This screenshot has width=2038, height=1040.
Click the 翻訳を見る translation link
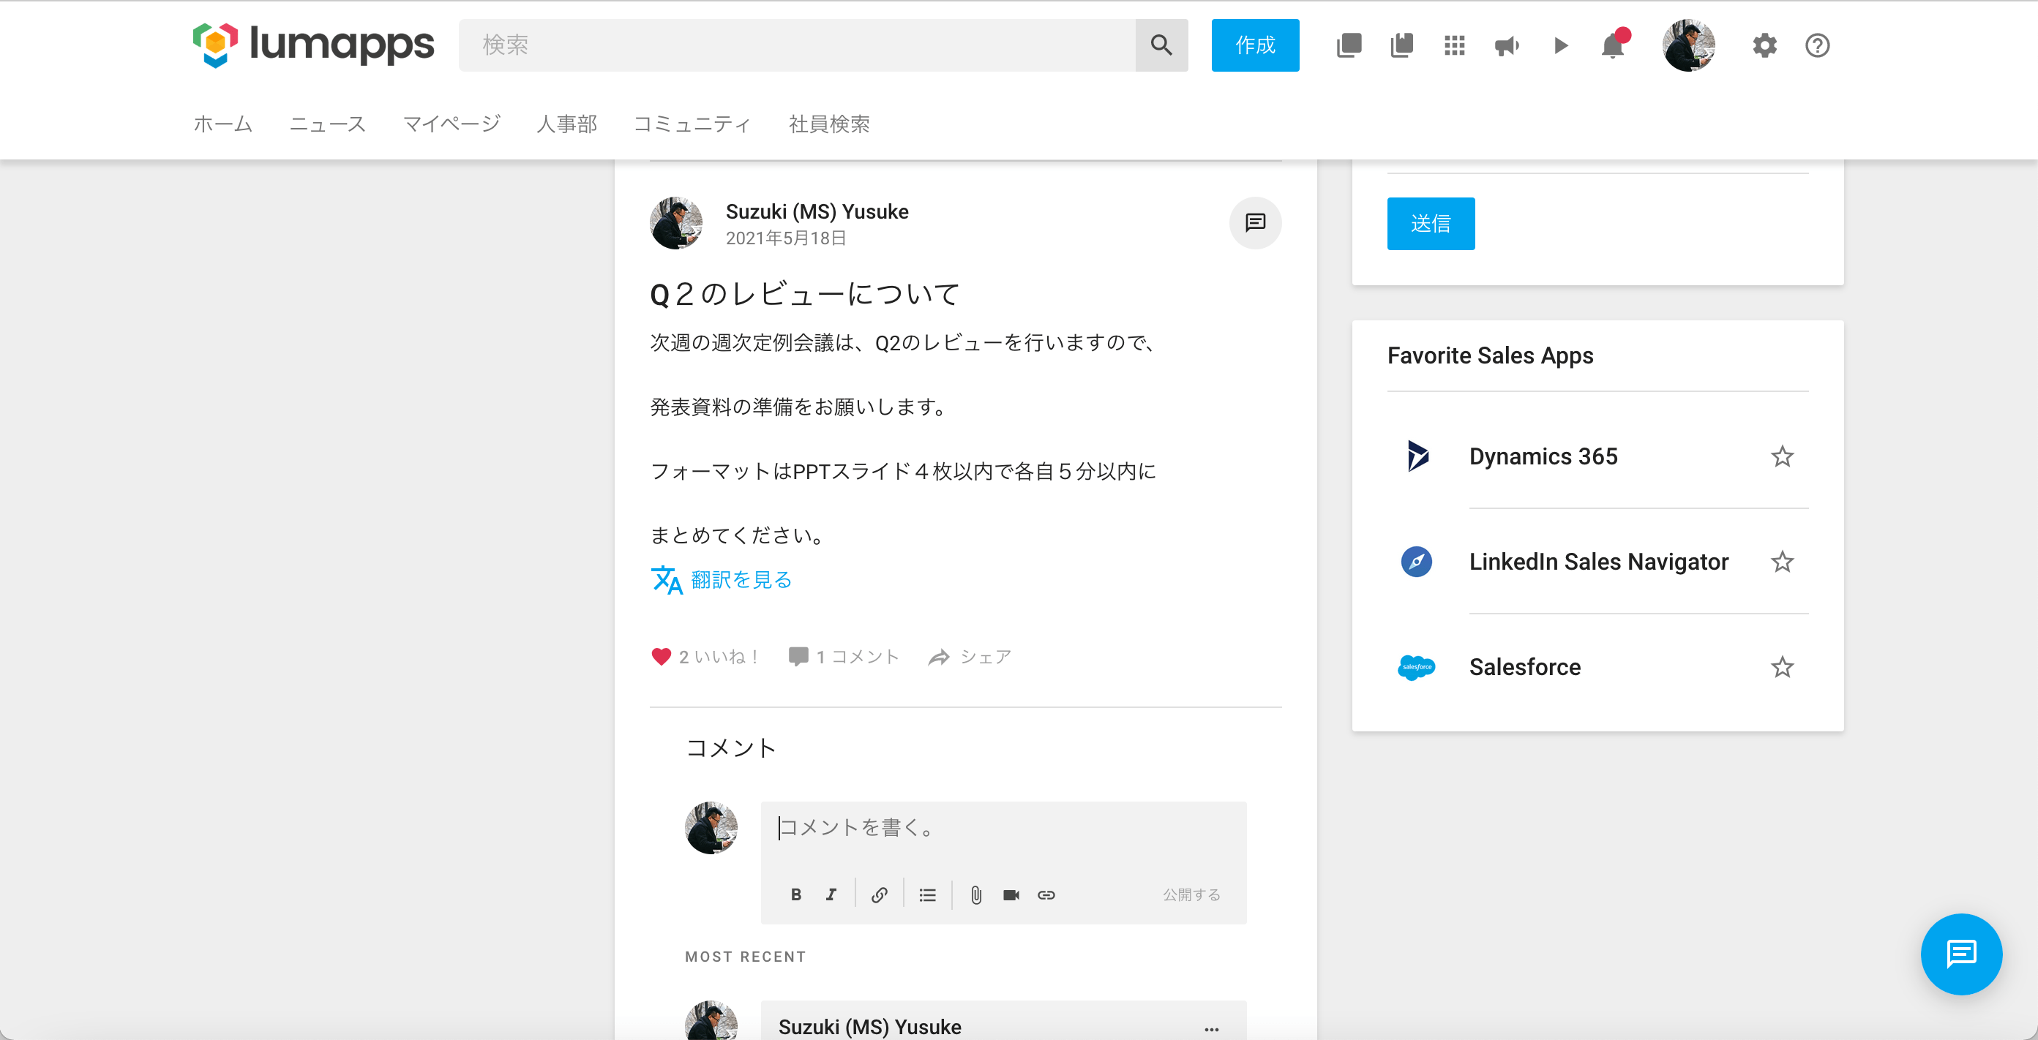tap(740, 580)
